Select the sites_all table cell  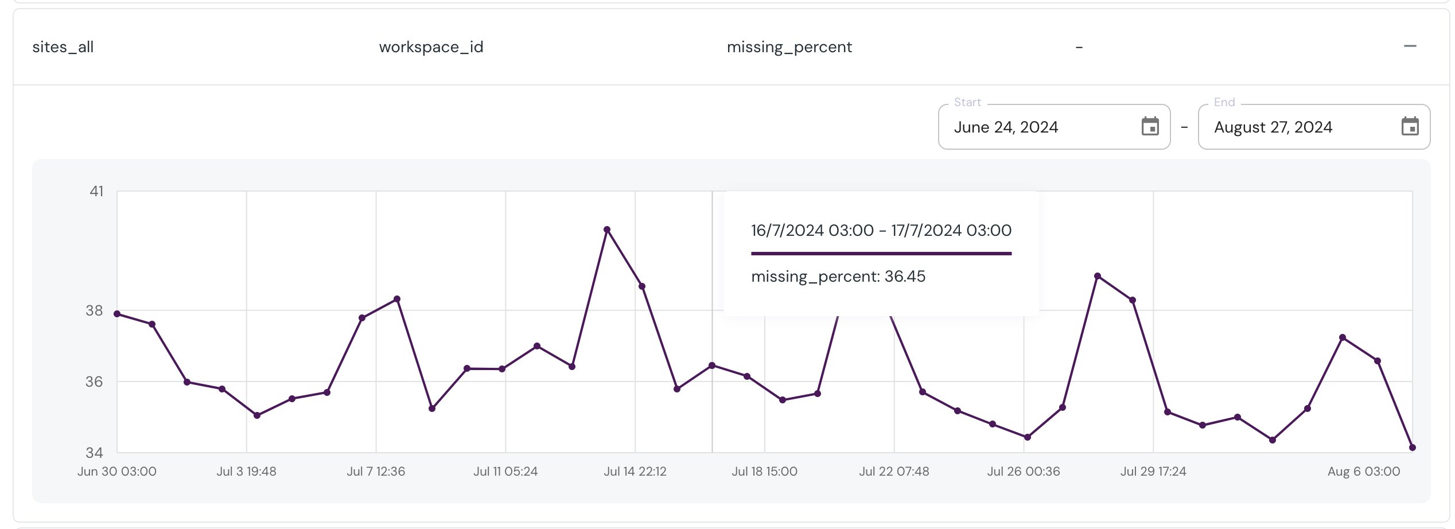63,47
